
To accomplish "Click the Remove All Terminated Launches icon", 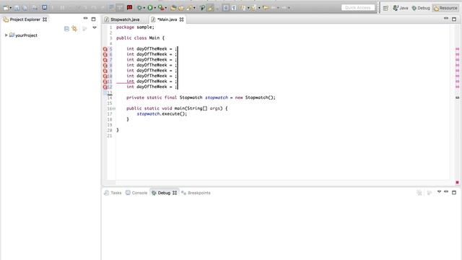I will [419, 193].
